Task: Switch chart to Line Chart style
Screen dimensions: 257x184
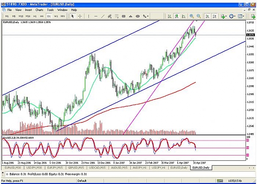Action: point(183,16)
